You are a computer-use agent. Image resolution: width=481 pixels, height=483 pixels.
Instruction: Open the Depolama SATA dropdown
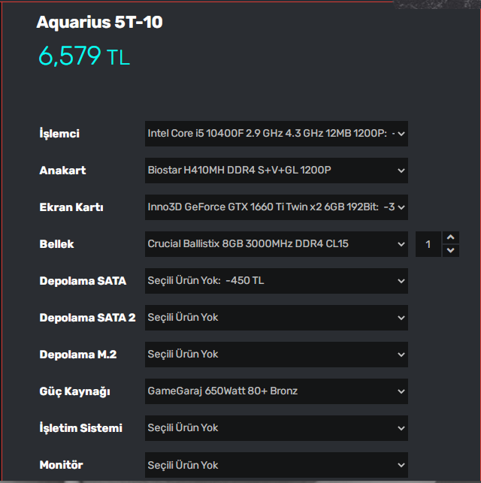click(276, 281)
